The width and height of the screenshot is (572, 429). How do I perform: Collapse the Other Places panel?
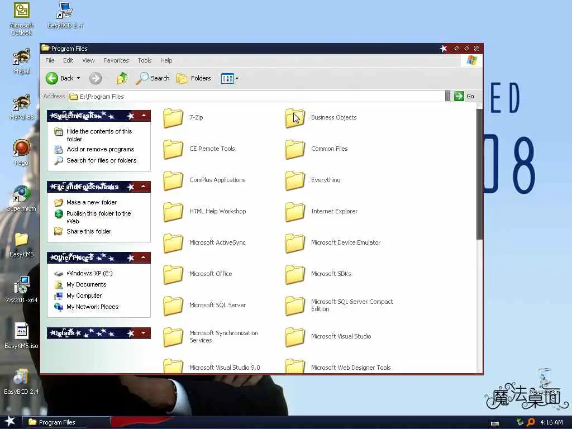point(144,258)
